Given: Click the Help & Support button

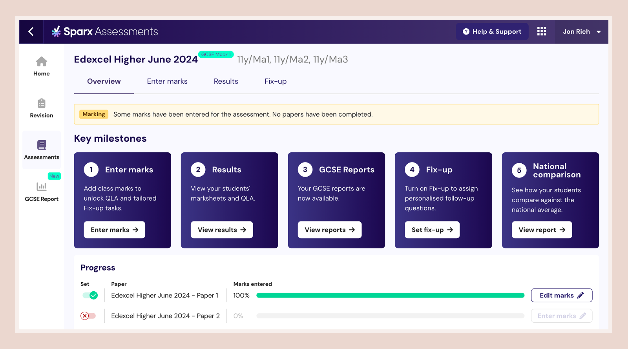Looking at the screenshot, I should [492, 31].
